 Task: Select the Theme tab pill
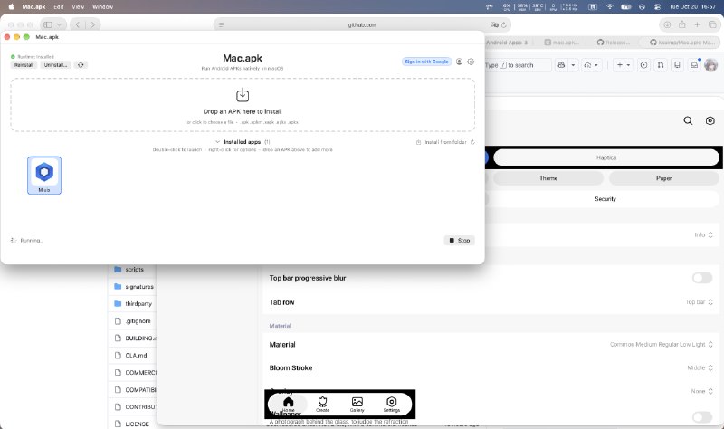click(548, 178)
